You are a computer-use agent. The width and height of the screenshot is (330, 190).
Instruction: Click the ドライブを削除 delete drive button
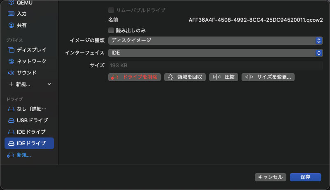(135, 77)
